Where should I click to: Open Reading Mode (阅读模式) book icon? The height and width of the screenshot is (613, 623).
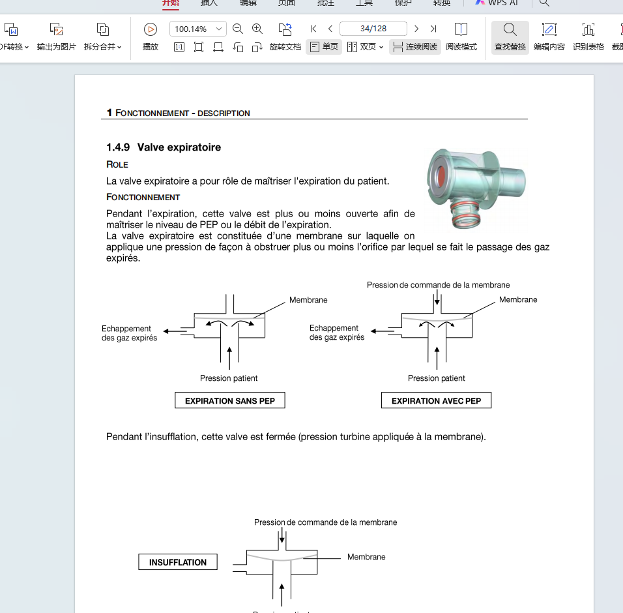tap(461, 29)
